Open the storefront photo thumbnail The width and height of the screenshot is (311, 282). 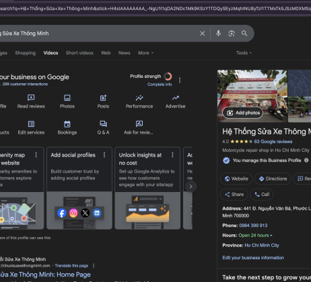coord(252,96)
